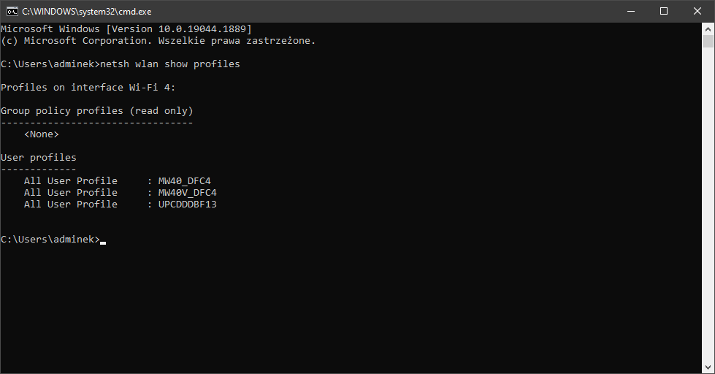Click the <None> entry under group policy
Viewport: 715px width, 374px height.
[x=41, y=134]
